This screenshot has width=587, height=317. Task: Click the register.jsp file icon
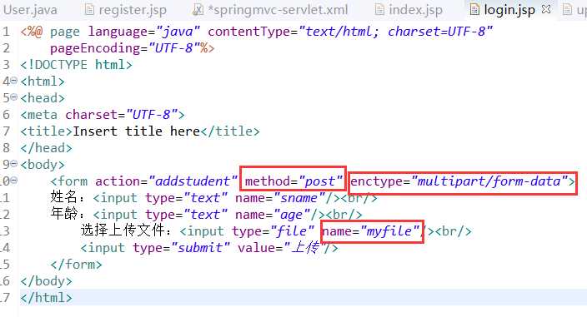(x=89, y=9)
